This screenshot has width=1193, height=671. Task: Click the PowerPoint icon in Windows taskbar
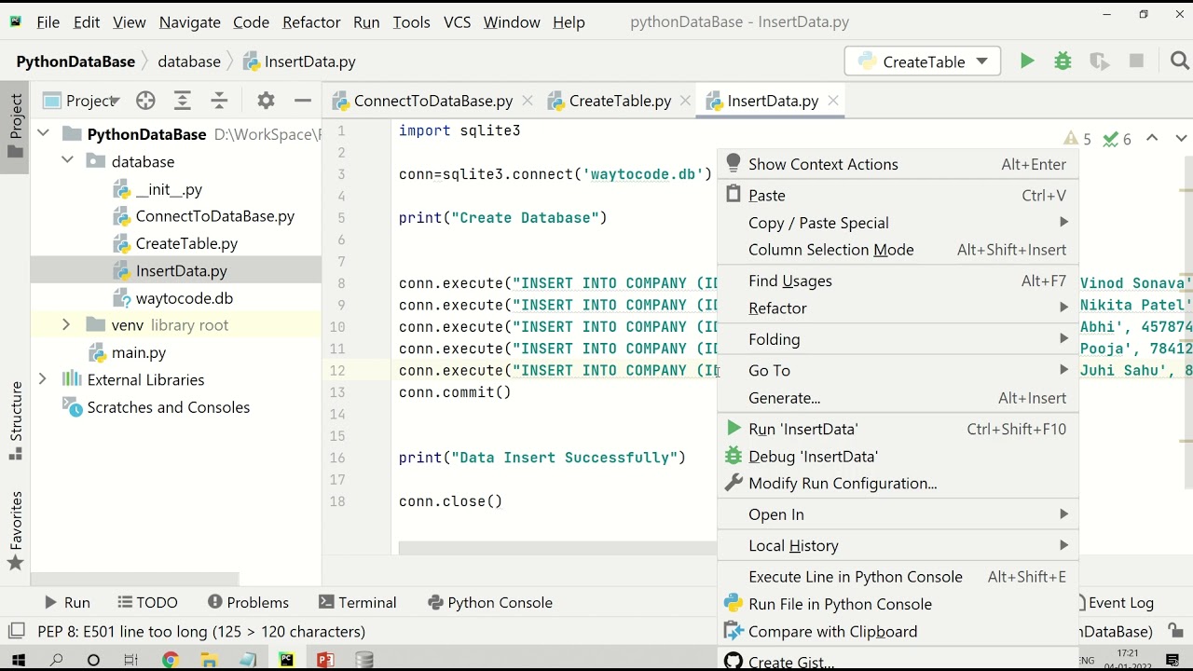point(324,660)
